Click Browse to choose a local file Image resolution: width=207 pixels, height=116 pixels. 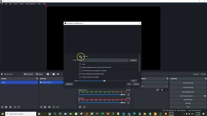(133, 60)
